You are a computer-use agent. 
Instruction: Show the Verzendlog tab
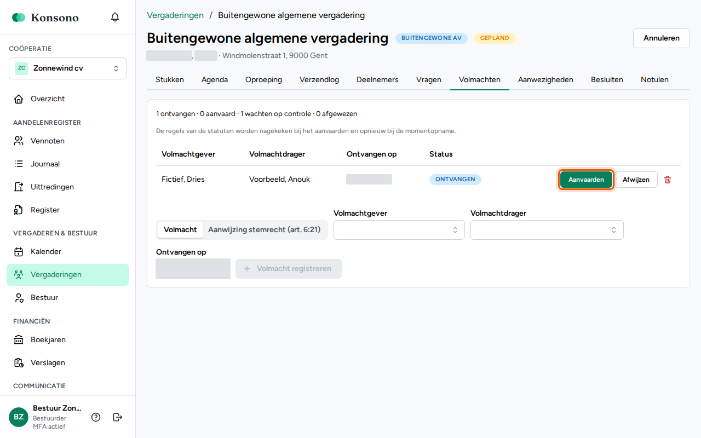(x=319, y=80)
